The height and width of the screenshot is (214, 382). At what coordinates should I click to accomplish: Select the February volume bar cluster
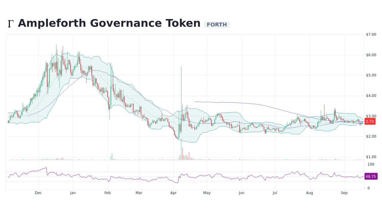pyautogui.click(x=112, y=155)
